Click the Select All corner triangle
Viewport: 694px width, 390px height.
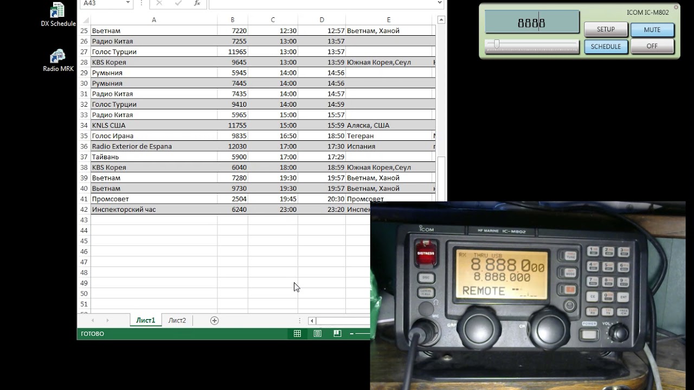click(x=84, y=20)
